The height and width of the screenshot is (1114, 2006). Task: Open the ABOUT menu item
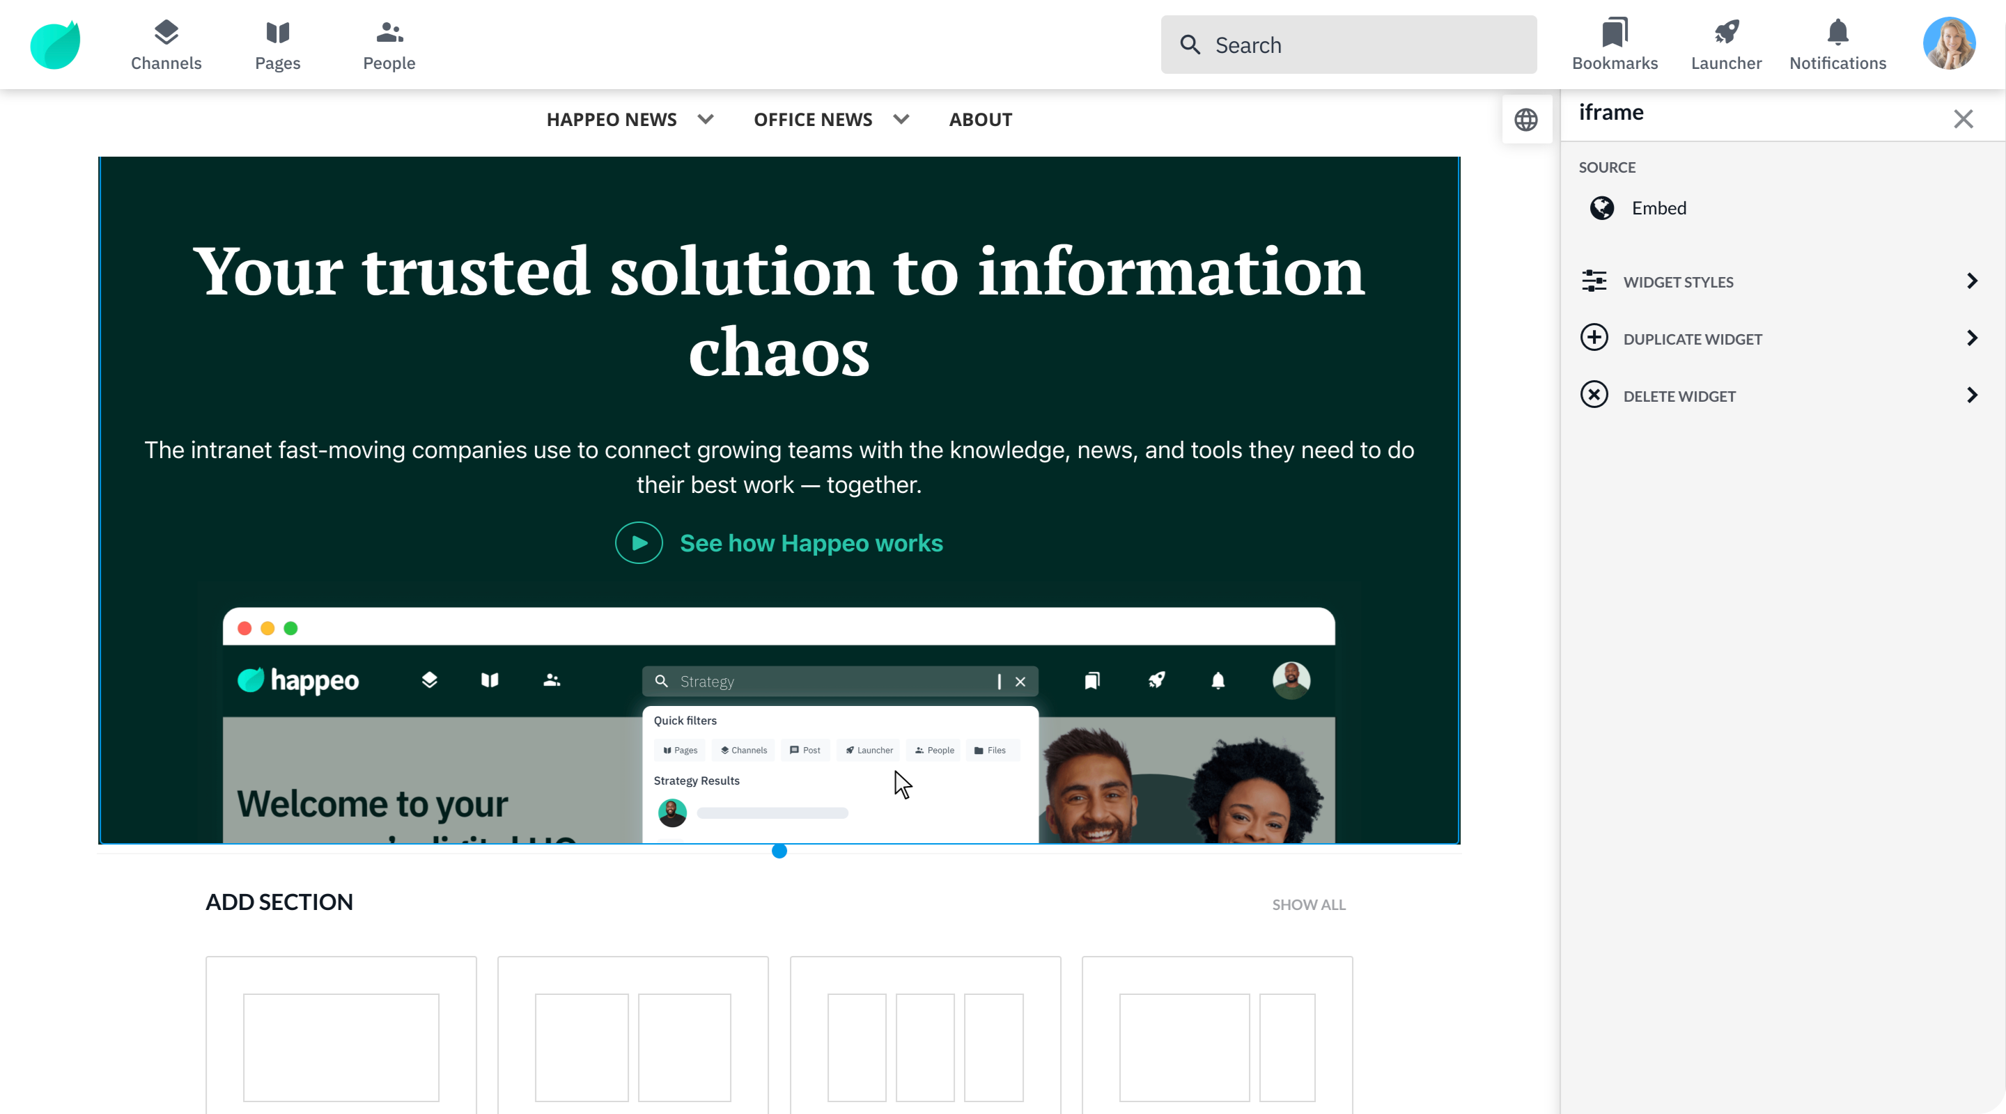(x=981, y=120)
